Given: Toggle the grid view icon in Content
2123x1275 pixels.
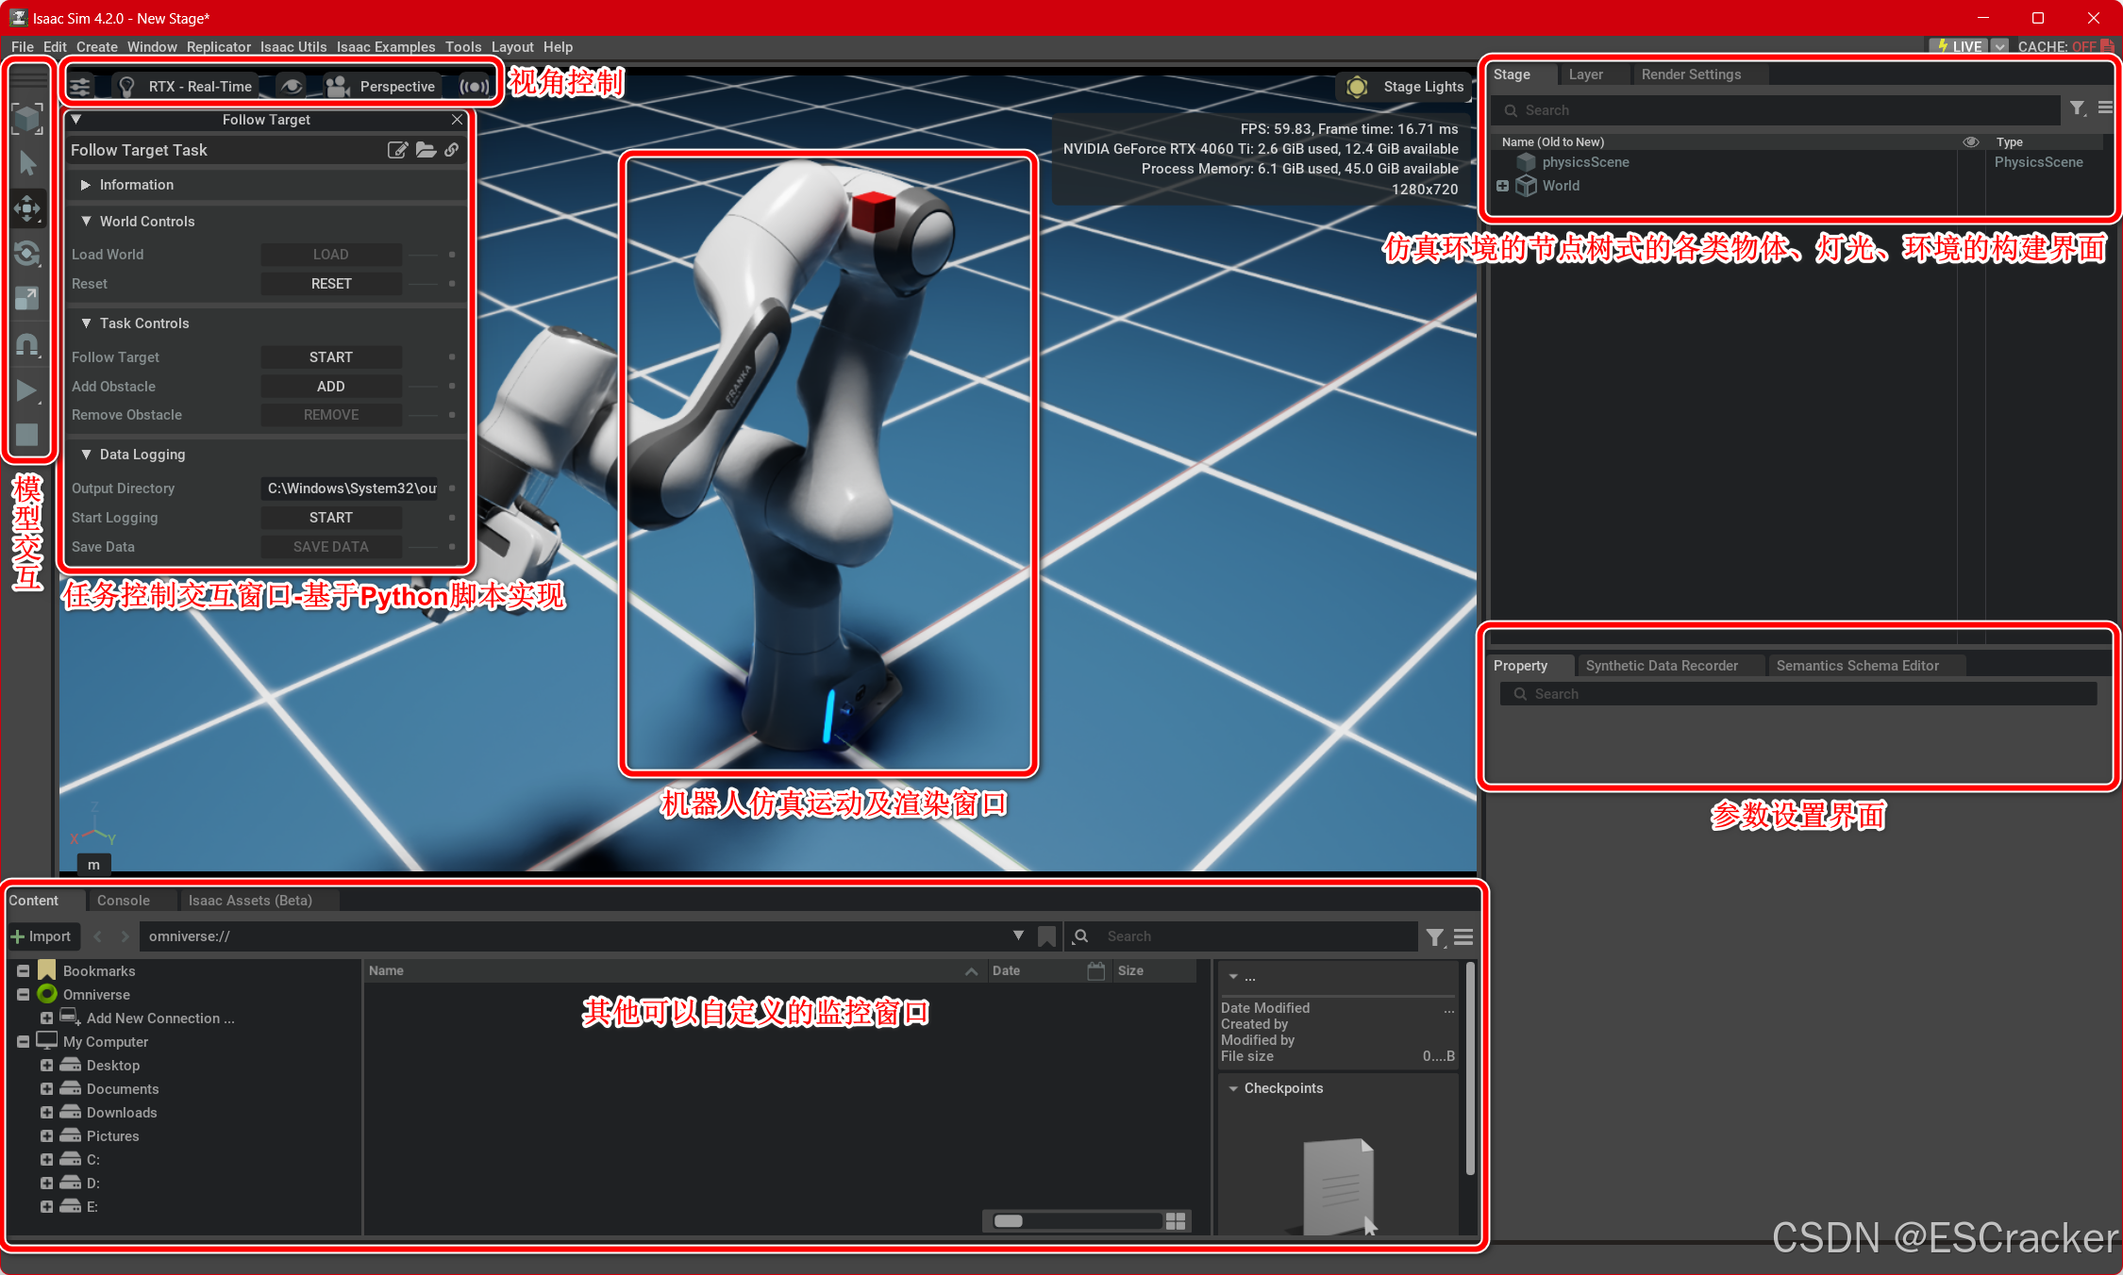Looking at the screenshot, I should pyautogui.click(x=1176, y=1221).
